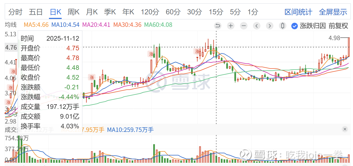Click the 换手率 4.03% value
Image resolution: width=353 pixels, height=166 pixels.
tap(70, 126)
